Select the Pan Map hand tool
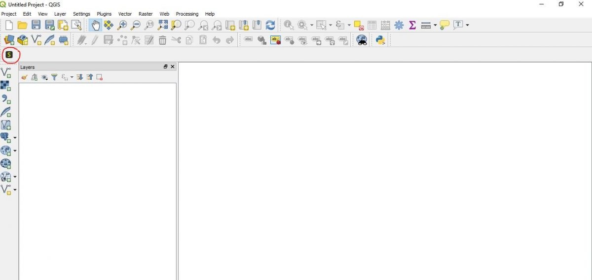 95,25
